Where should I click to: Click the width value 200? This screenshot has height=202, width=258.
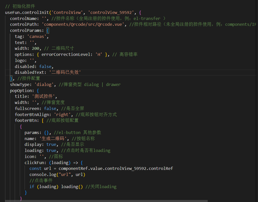click(35, 49)
